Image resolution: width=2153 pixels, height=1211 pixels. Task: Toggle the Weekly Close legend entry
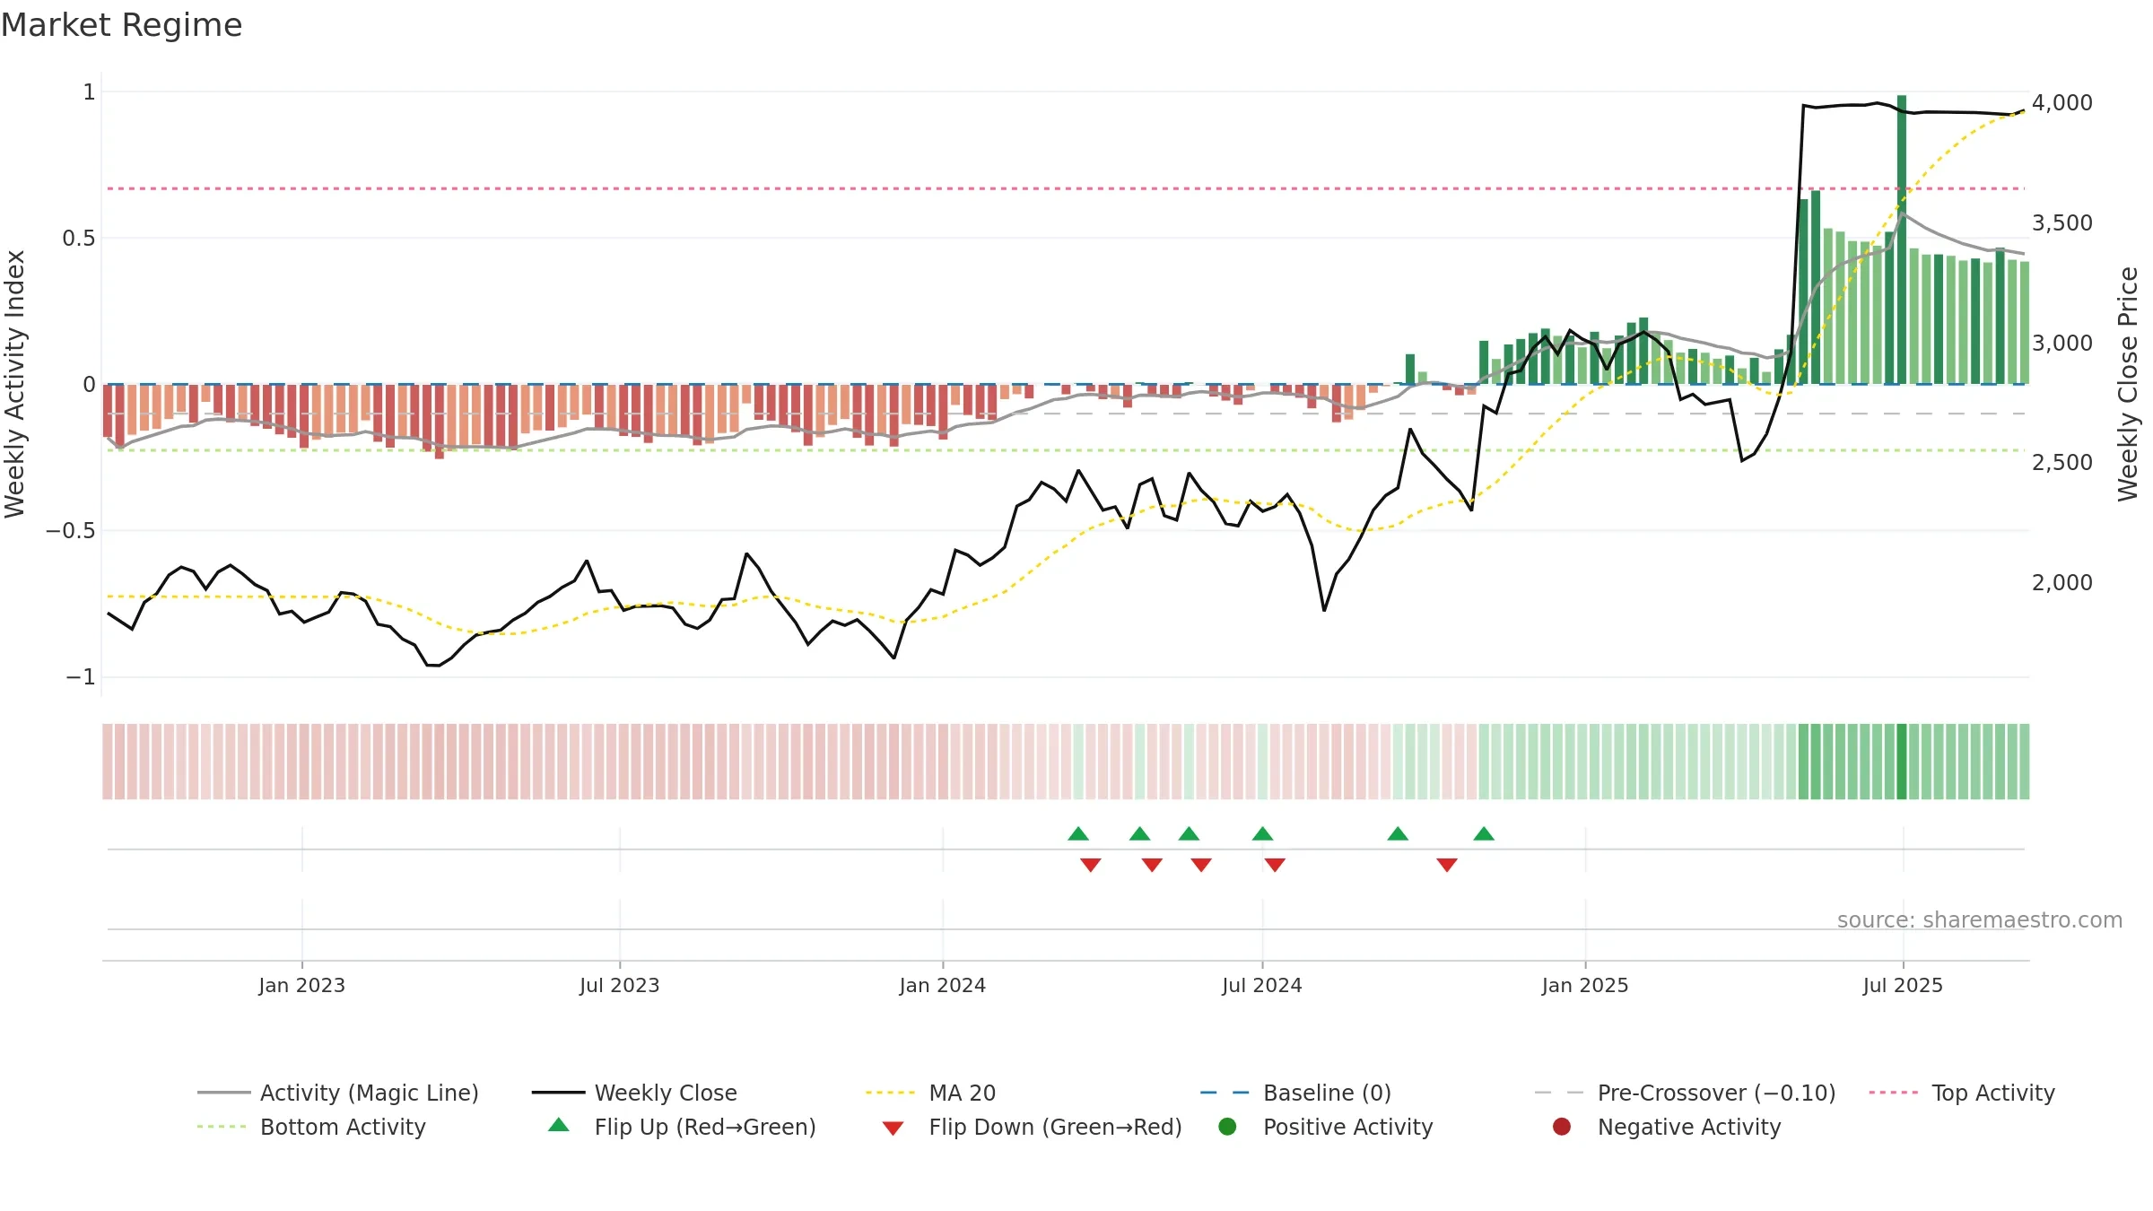634,1093
